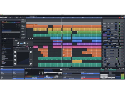Open the Options menu
125x94 pixels.
(x=6, y=76)
